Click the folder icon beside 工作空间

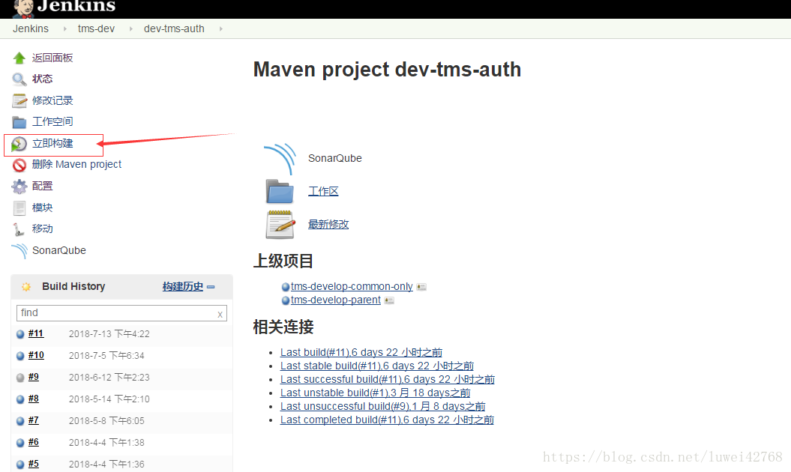tap(19, 122)
